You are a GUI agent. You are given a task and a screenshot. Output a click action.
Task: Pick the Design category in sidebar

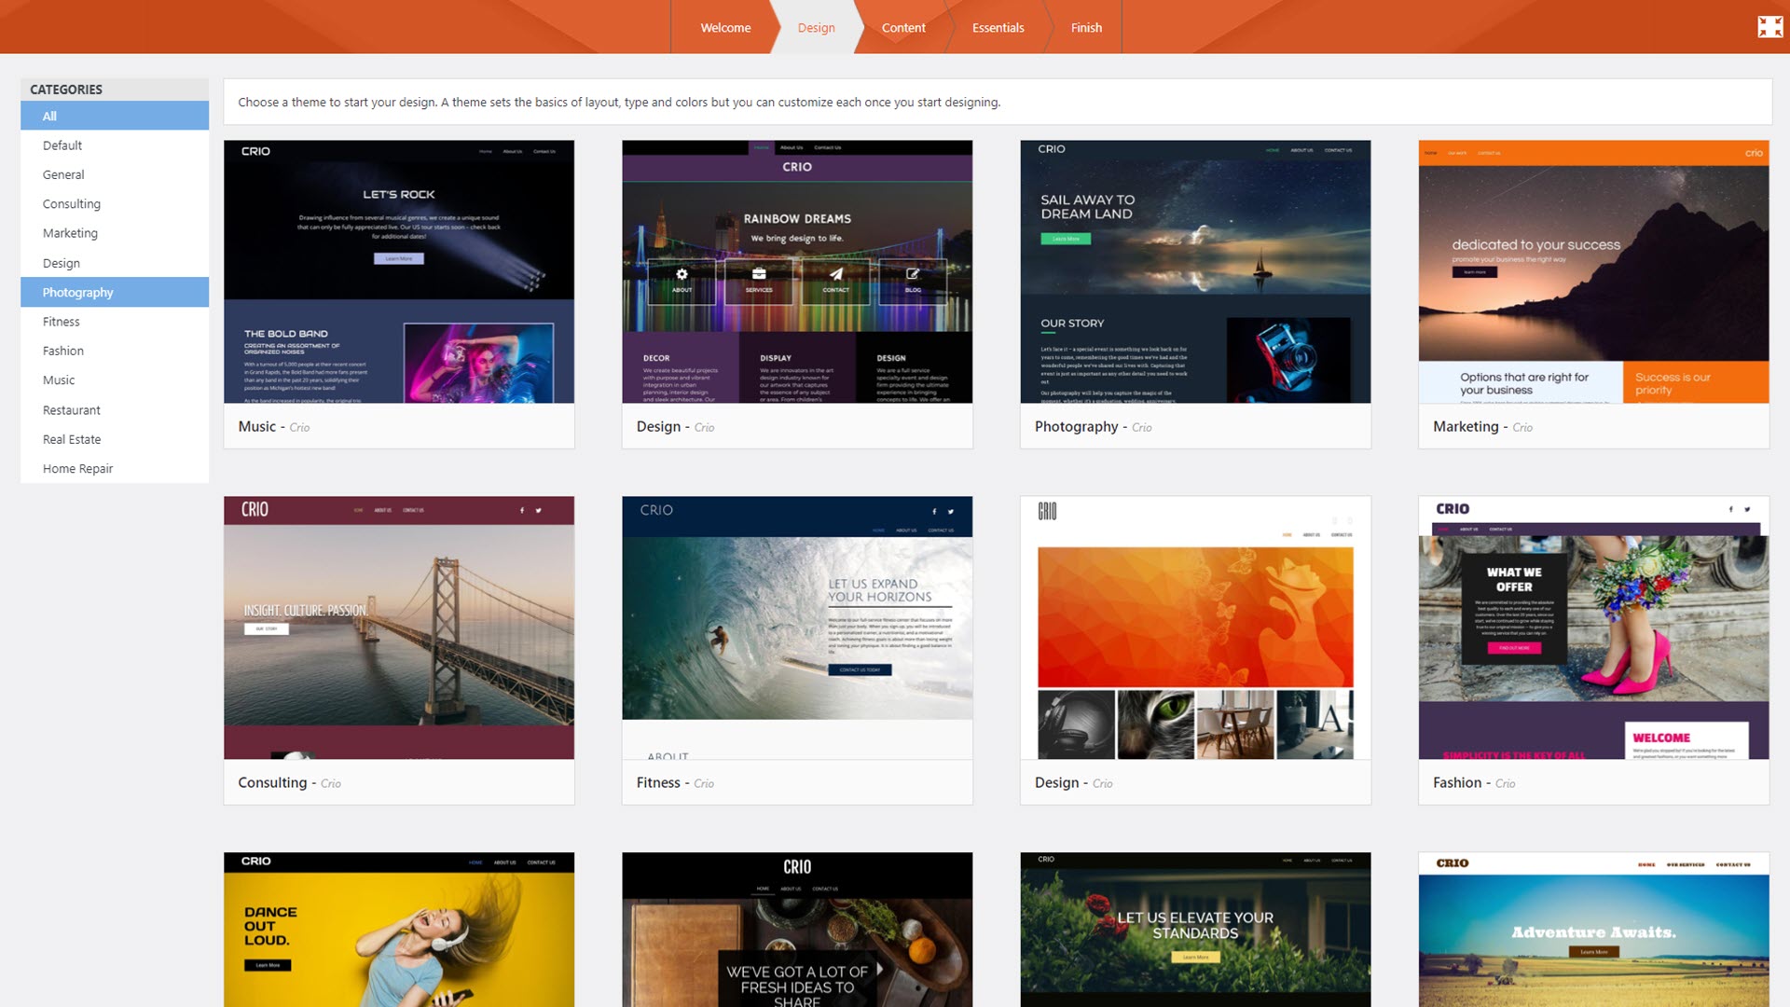click(115, 263)
